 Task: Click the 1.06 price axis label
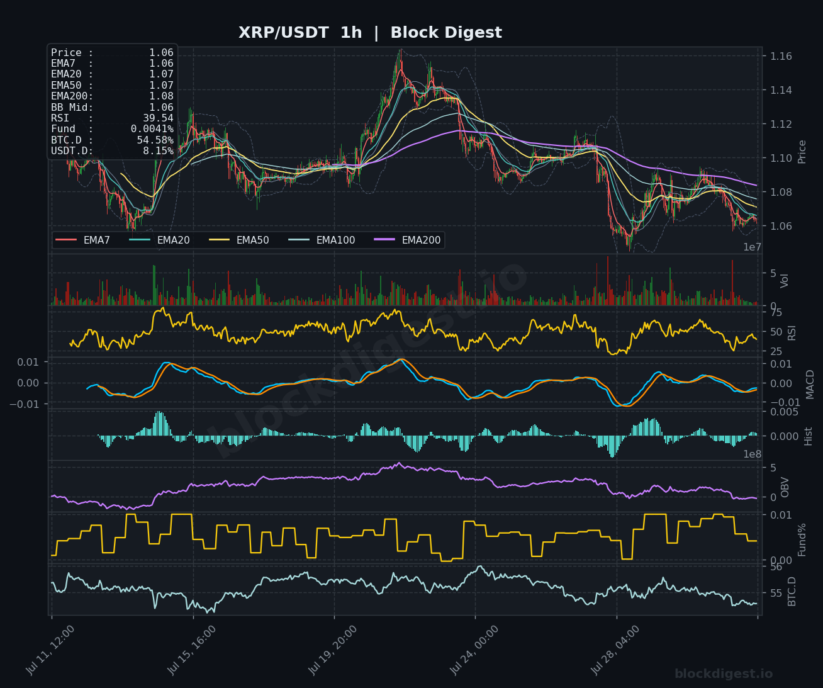(x=781, y=226)
